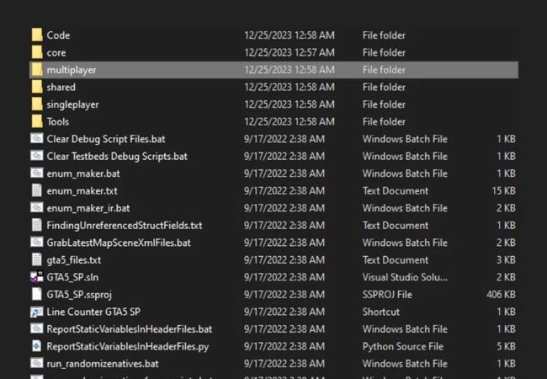This screenshot has height=379, width=547.
Task: Click the run_randomizenatives.bat icon
Action: [37, 363]
